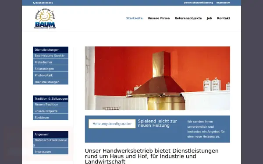Viewport: 263px width, 164px height.
Task: Select the Dienstleistungen sidebar header
Action: [x=50, y=50]
